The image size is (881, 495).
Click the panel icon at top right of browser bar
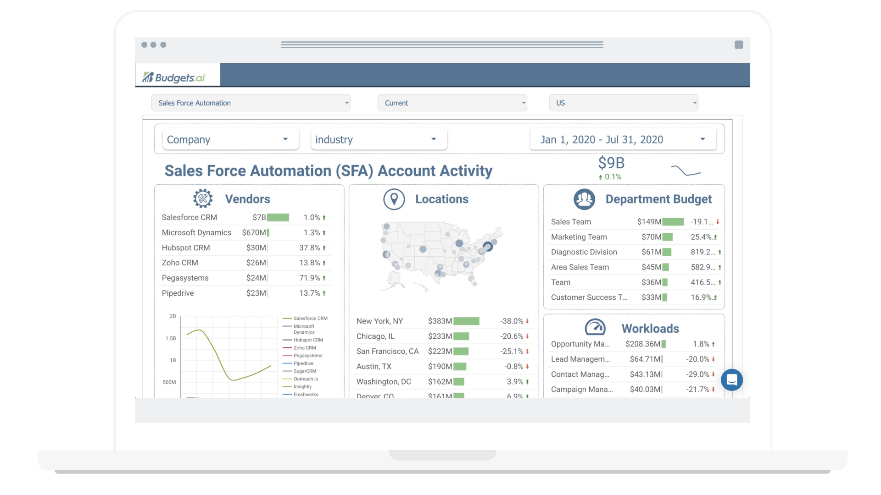click(x=739, y=44)
